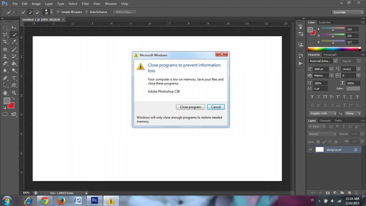The height and width of the screenshot is (206, 366).
Task: Open the Layer menu
Action: pyautogui.click(x=49, y=4)
